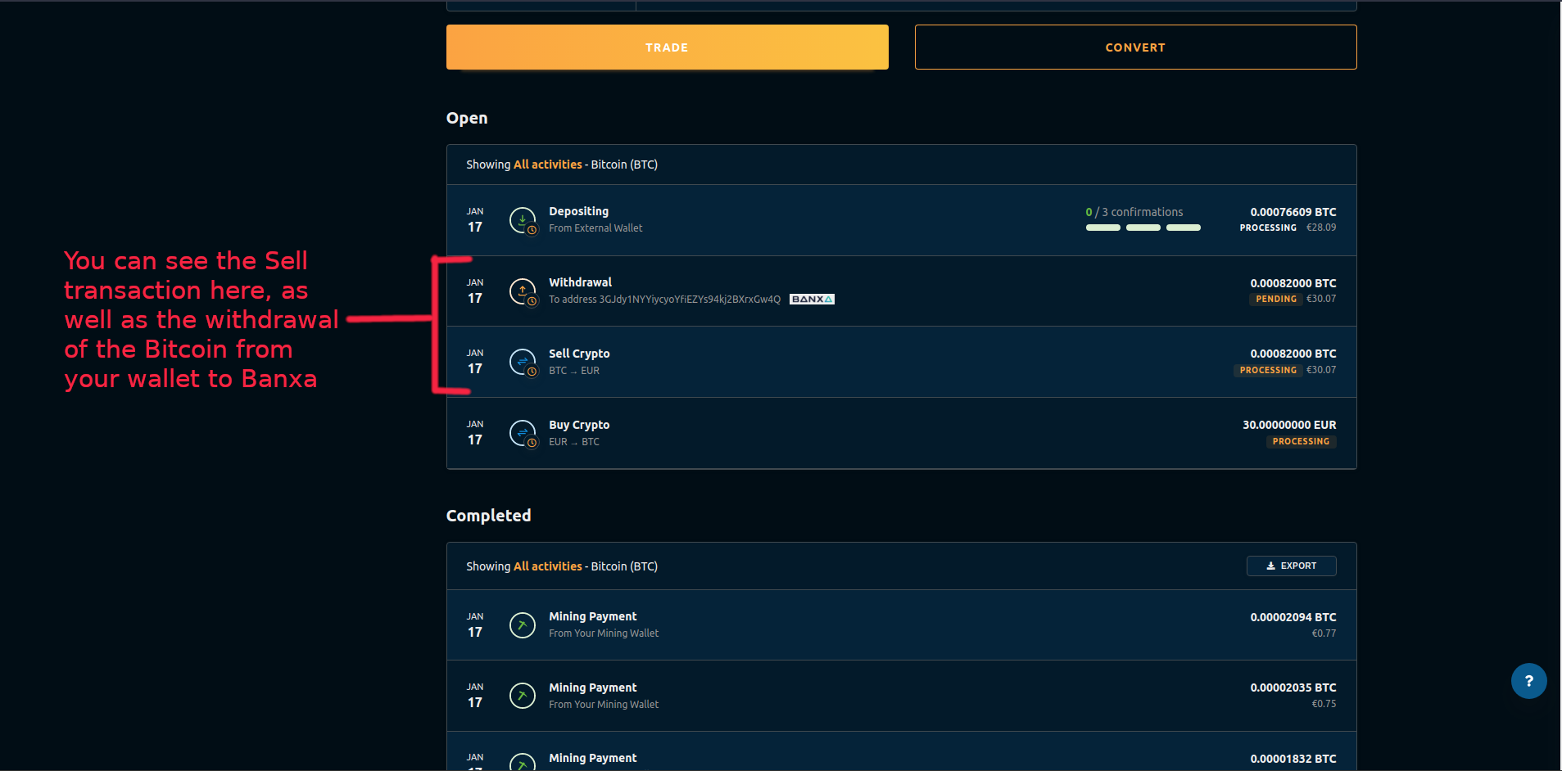The width and height of the screenshot is (1562, 771).
Task: Click the Banxa provider badge
Action: [811, 299]
